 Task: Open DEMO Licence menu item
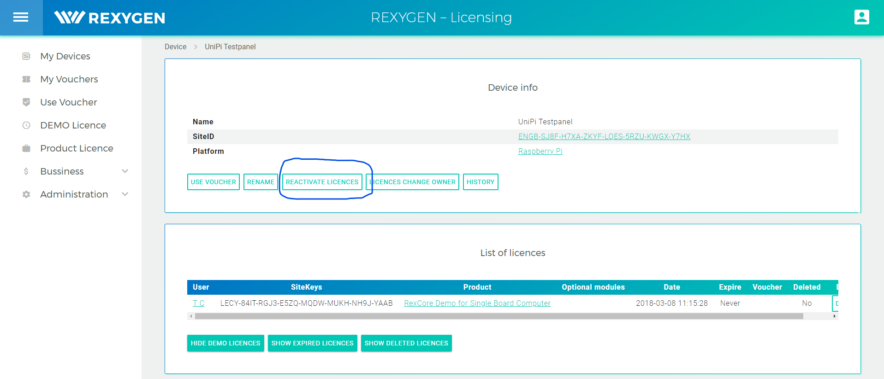(73, 125)
